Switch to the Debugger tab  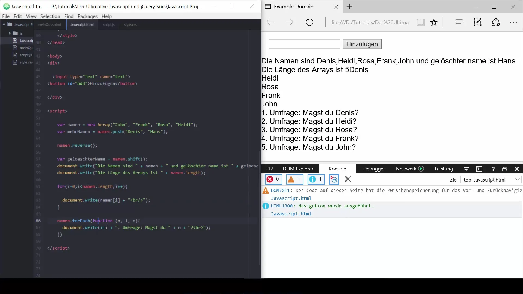(x=374, y=169)
